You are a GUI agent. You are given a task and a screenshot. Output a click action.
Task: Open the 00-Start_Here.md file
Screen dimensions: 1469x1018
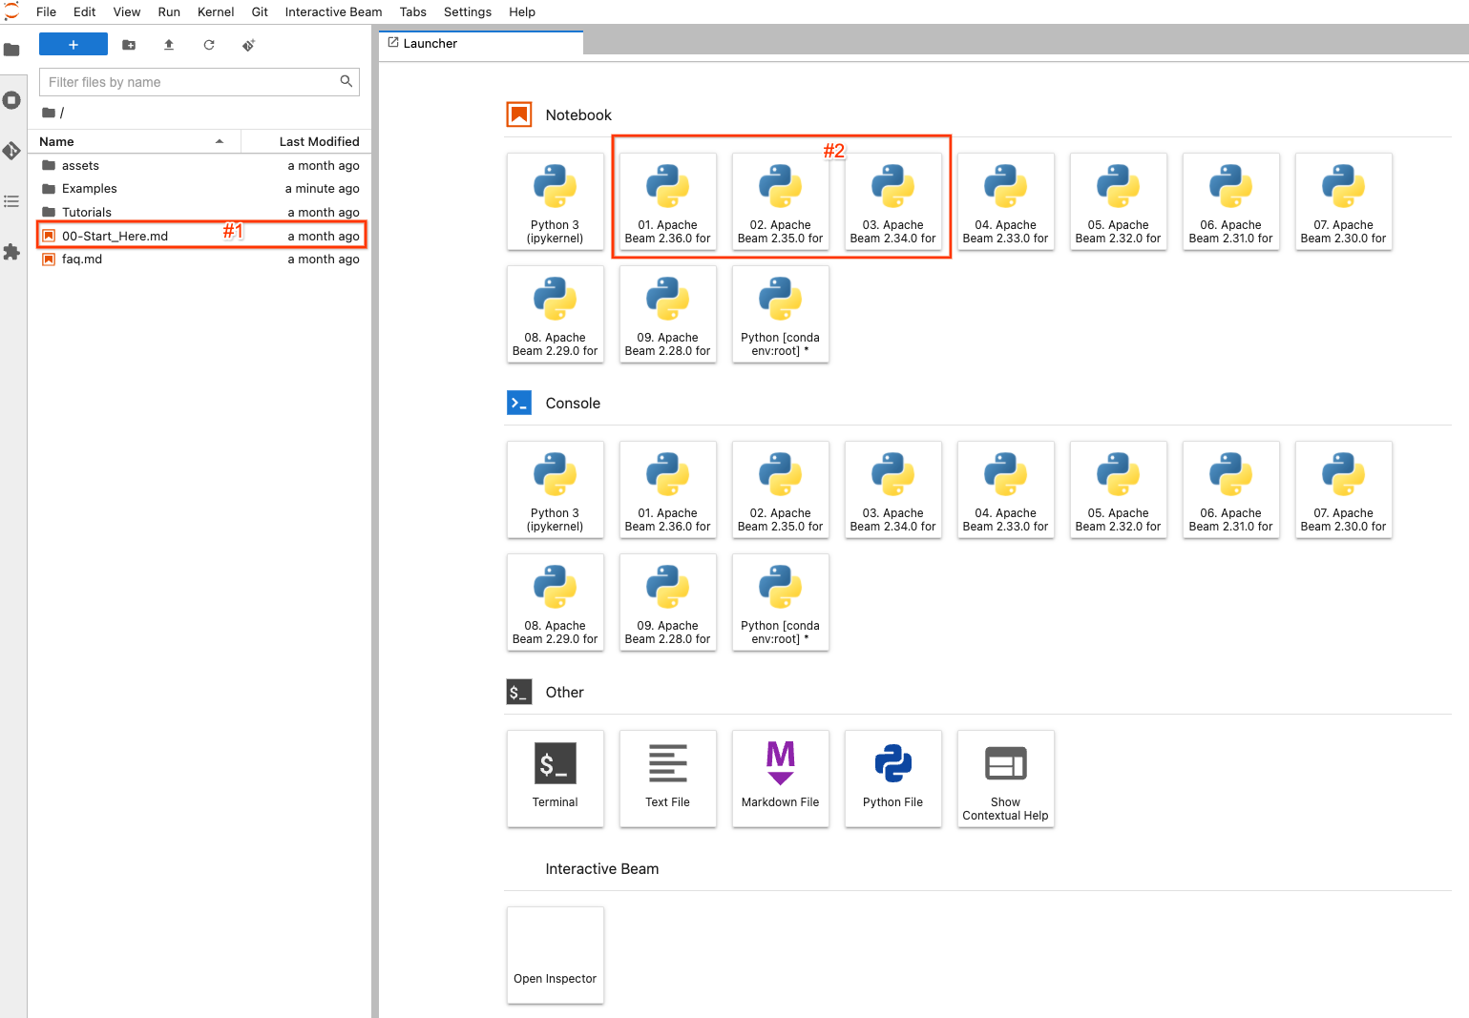(x=115, y=236)
